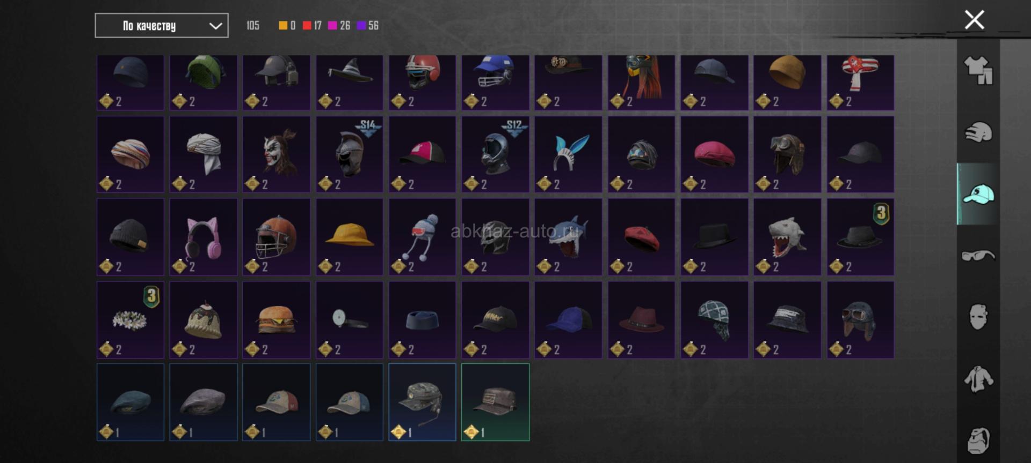Pick the pink cat-ear headphones
This screenshot has height=463, width=1031.
[x=204, y=237]
